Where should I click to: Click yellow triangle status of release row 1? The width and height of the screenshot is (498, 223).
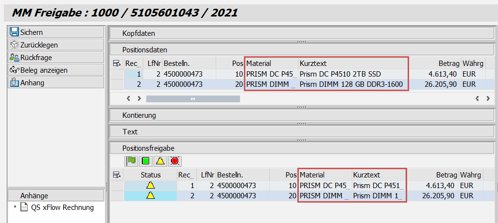(x=151, y=185)
